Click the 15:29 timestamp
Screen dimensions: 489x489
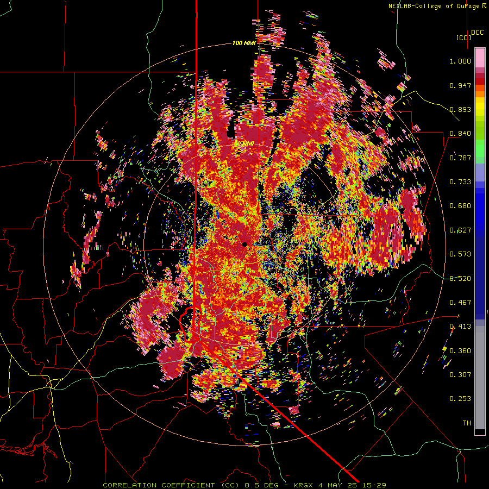pyautogui.click(x=375, y=485)
